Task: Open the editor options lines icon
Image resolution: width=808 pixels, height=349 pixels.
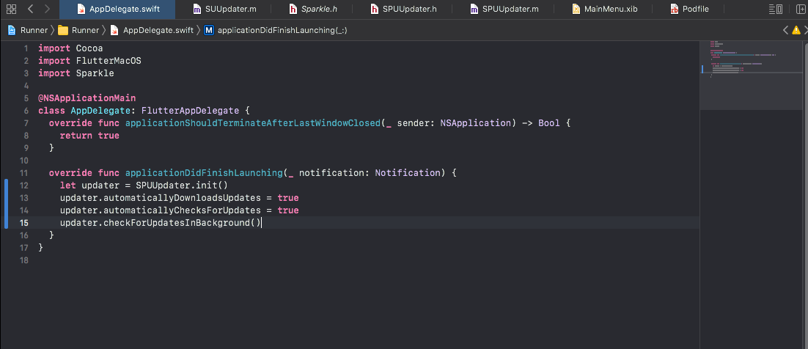Action: point(776,9)
